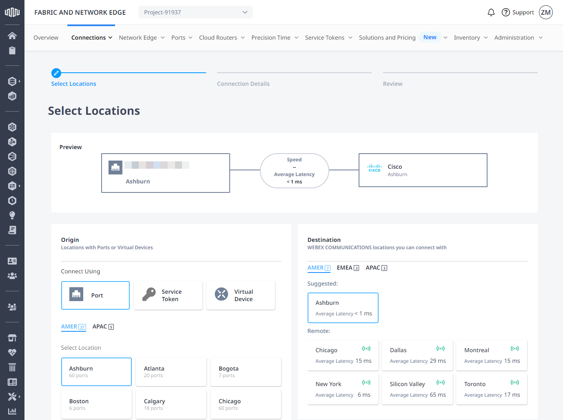
Task: Click the Connection Details step label
Action: (243, 84)
